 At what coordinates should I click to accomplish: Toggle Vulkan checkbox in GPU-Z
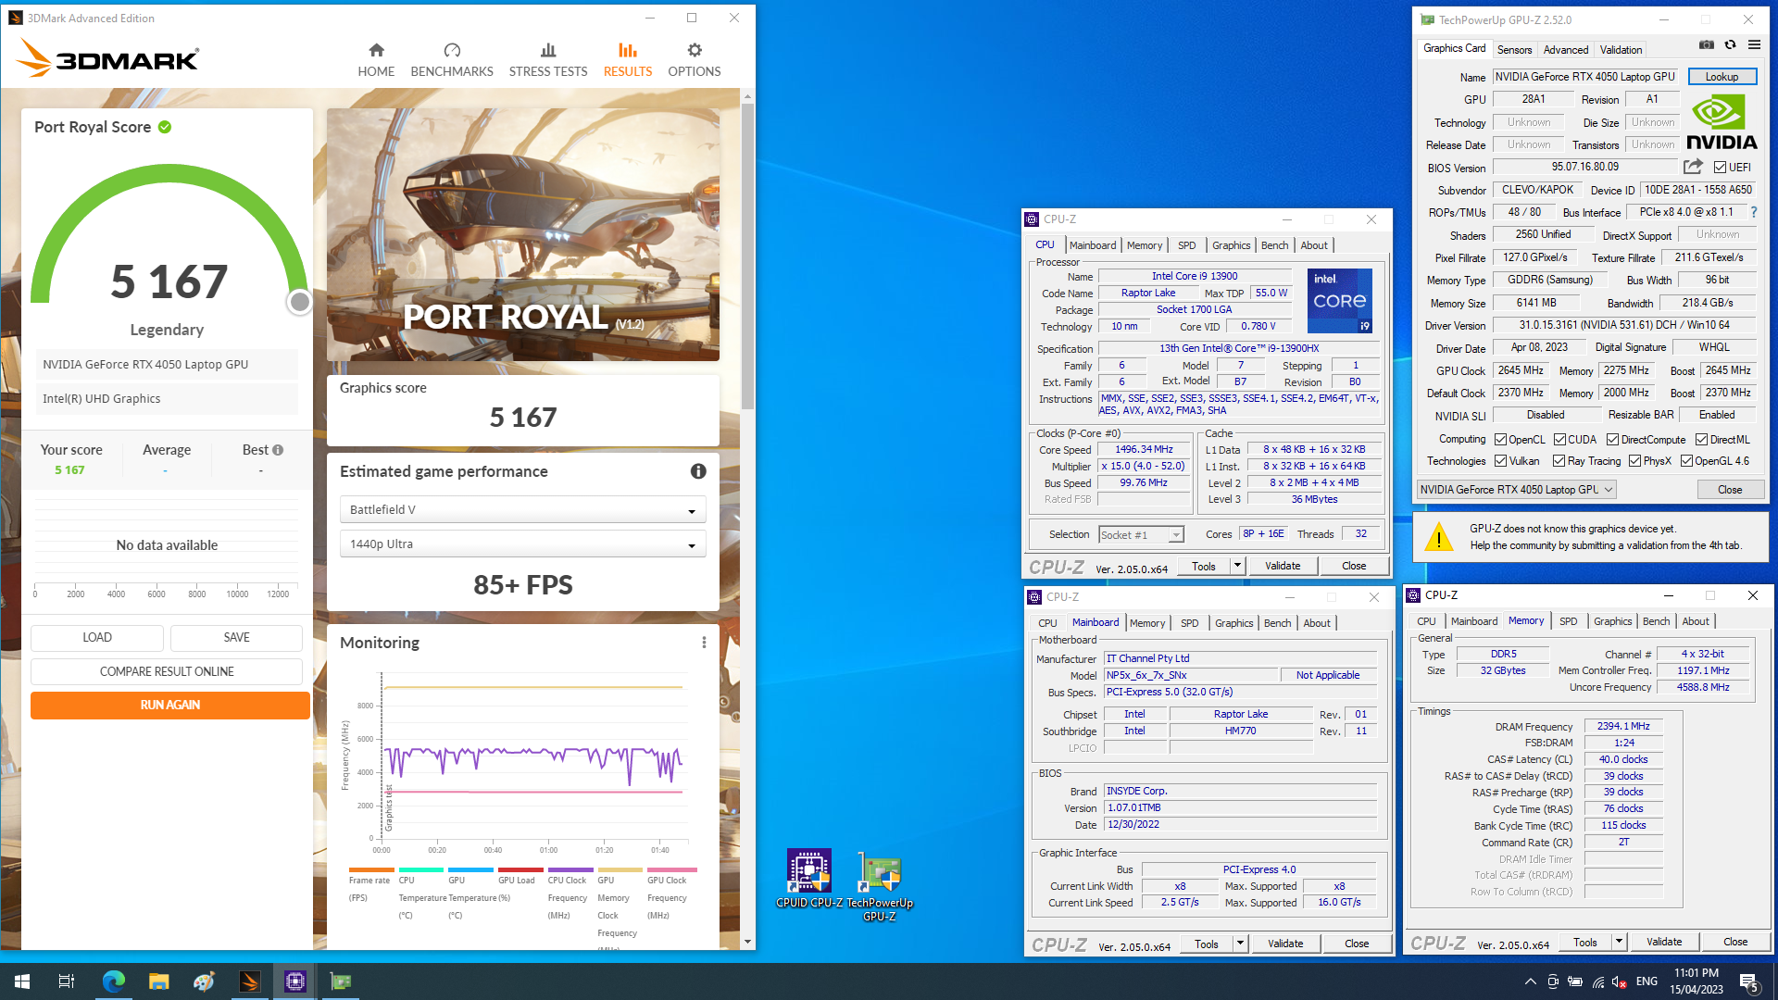tap(1500, 461)
